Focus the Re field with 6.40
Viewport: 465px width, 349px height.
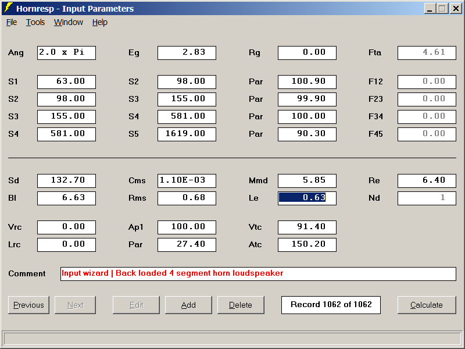(427, 181)
